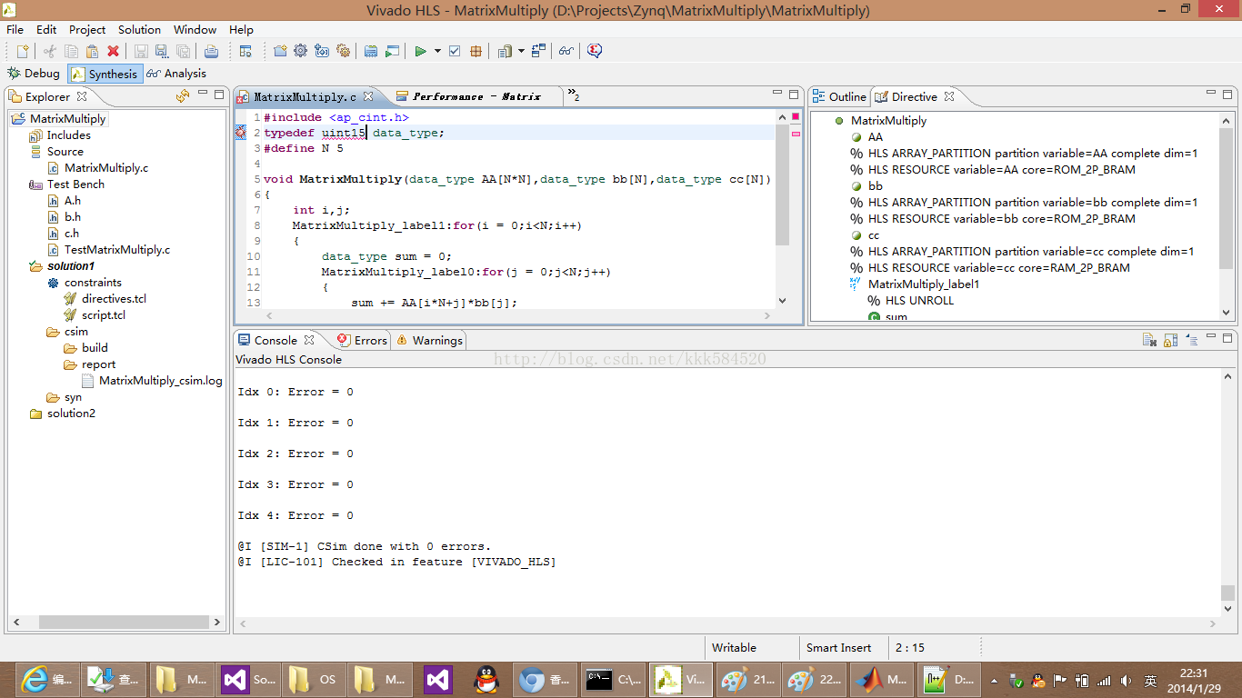Open dropdown arrow next to Compare Reports
This screenshot has height=698, width=1242.
point(521,51)
